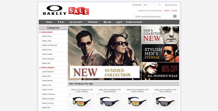This screenshot has width=218, height=111.
Task: Open My cart in navigation bar
Action: coord(107,22)
